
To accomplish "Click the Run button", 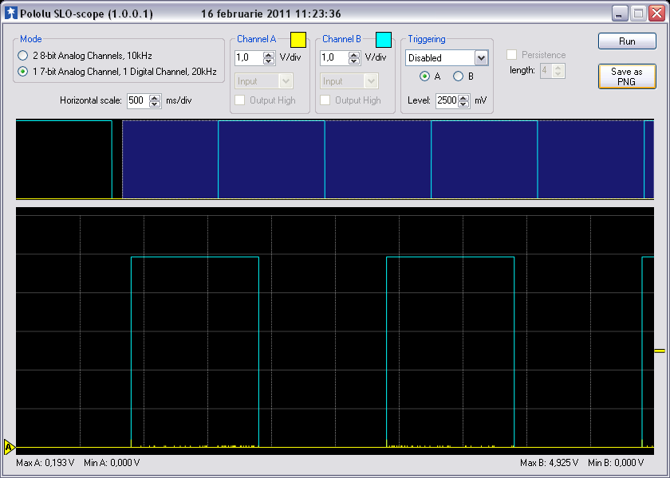I will (x=627, y=41).
